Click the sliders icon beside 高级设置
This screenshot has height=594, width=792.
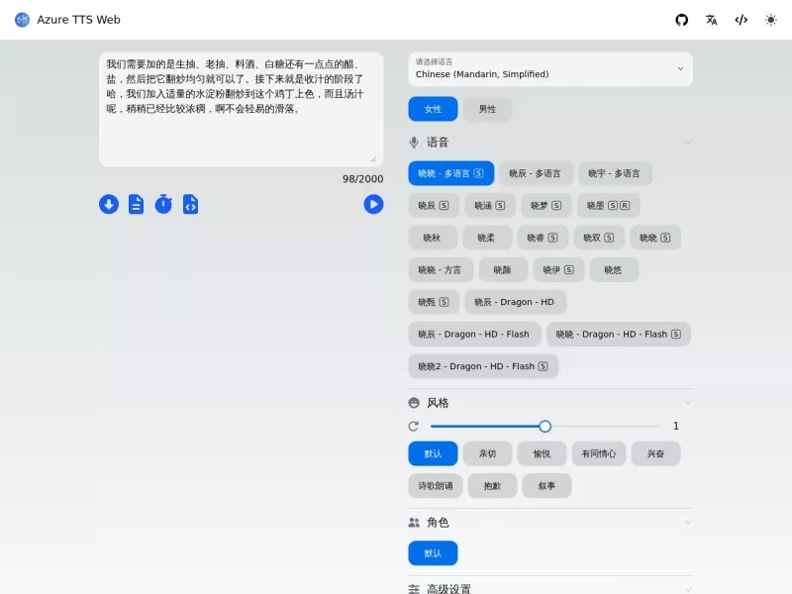(414, 589)
